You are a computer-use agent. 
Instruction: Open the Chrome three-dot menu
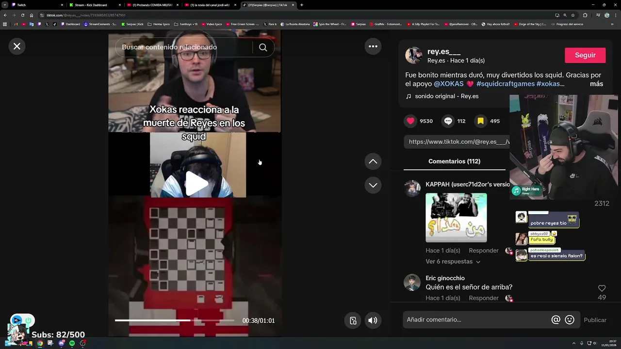616,15
